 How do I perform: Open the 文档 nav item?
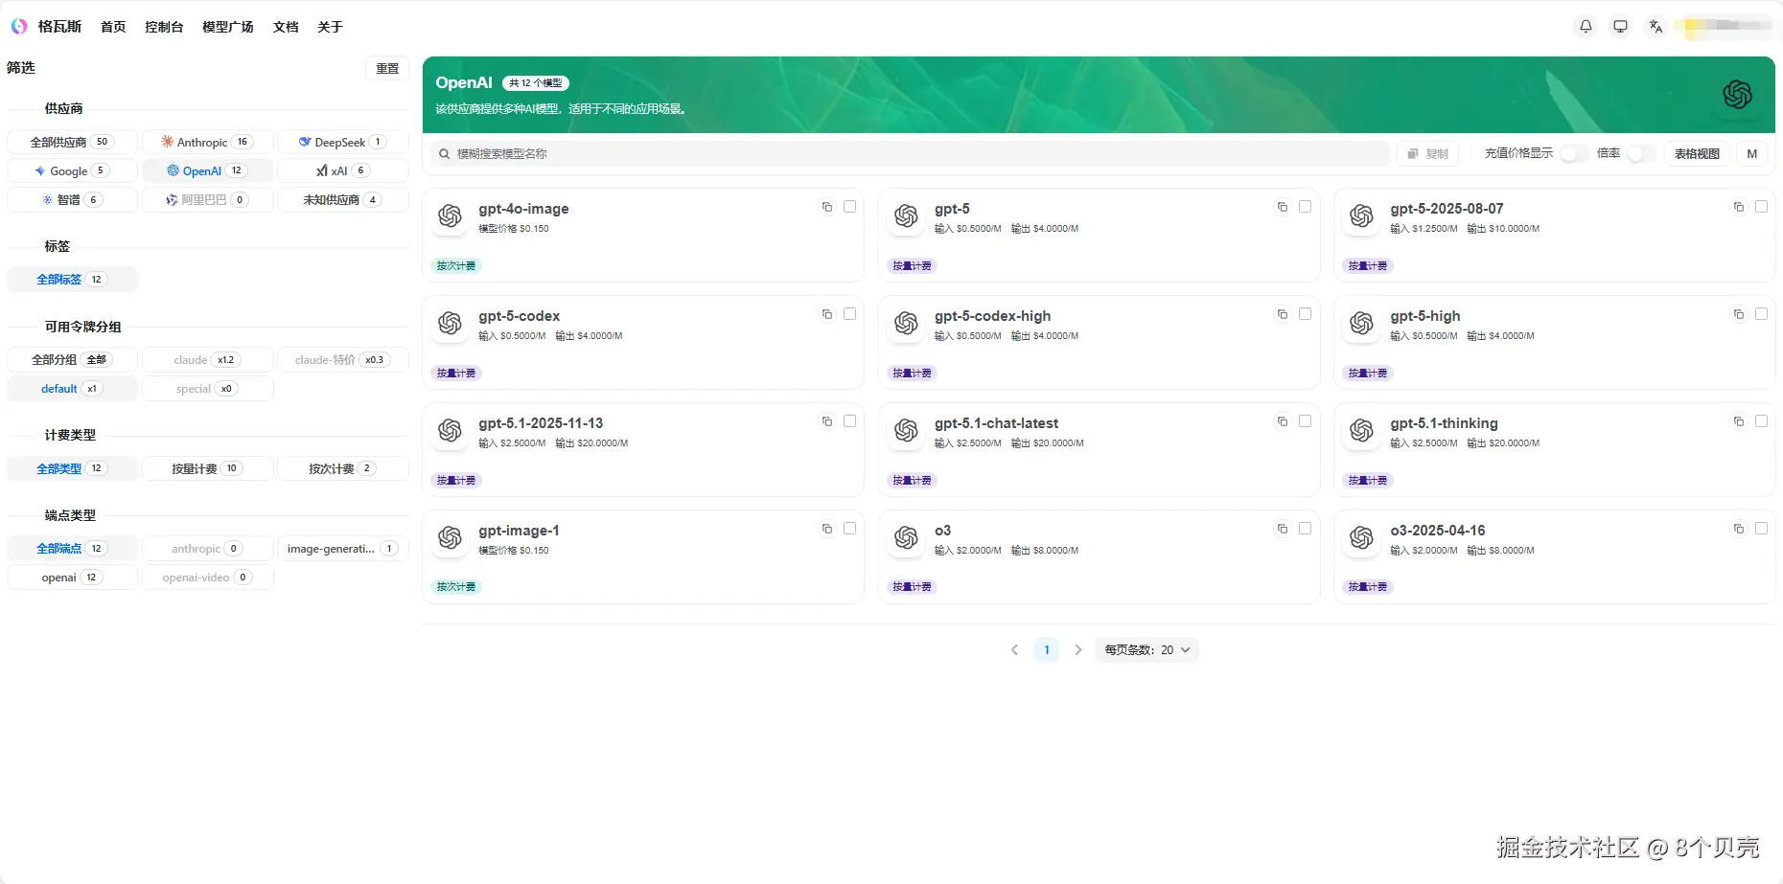[x=286, y=27]
